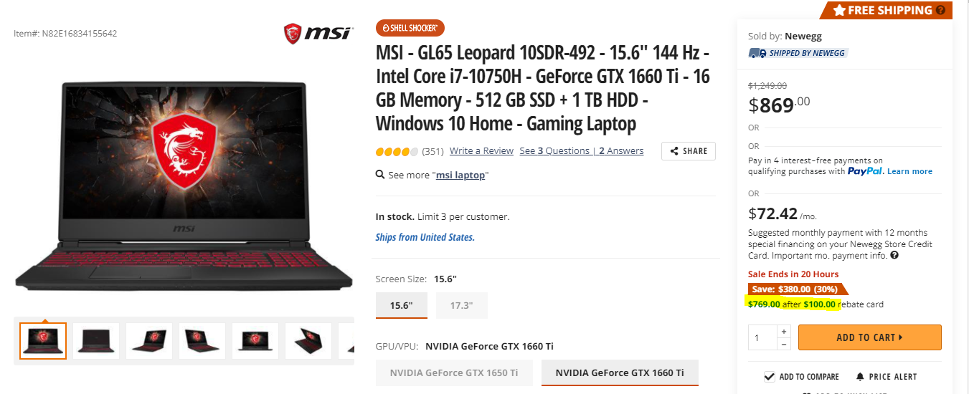The height and width of the screenshot is (394, 969).
Task: Click the quantity input field
Action: click(x=762, y=337)
